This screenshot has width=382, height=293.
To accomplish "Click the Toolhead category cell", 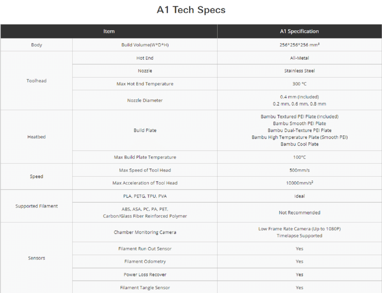I will [x=37, y=81].
